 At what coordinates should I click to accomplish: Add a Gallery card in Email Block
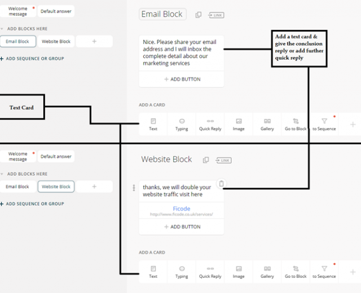[267, 124]
